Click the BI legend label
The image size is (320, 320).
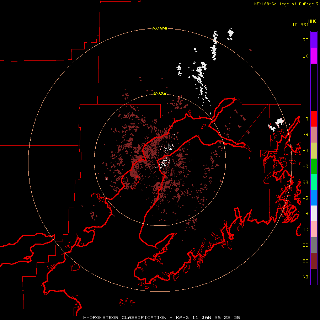coord(305,261)
